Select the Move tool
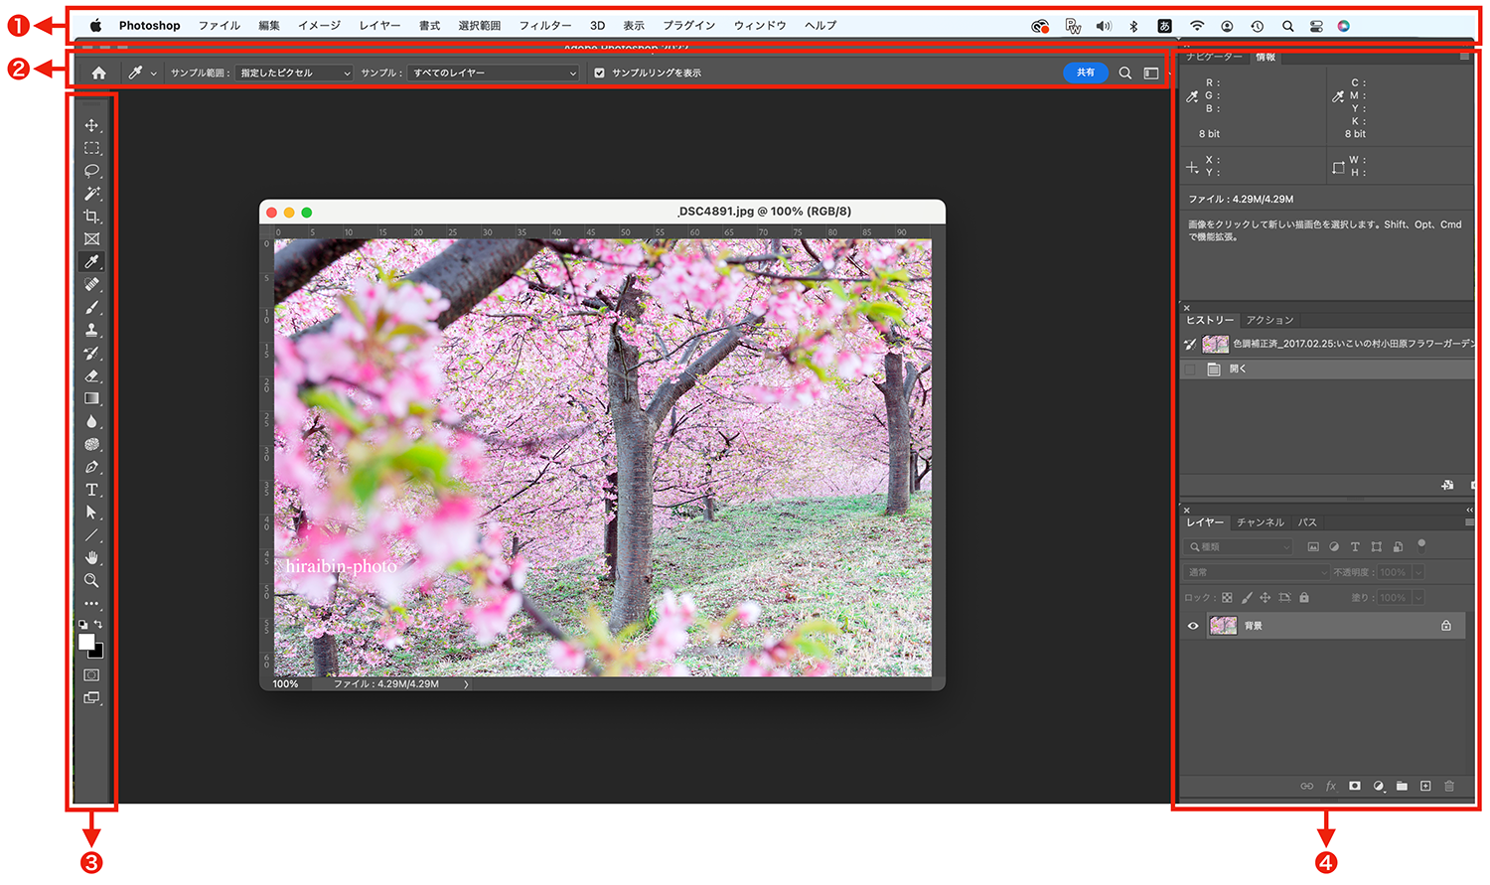This screenshot has width=1490, height=885. click(91, 125)
